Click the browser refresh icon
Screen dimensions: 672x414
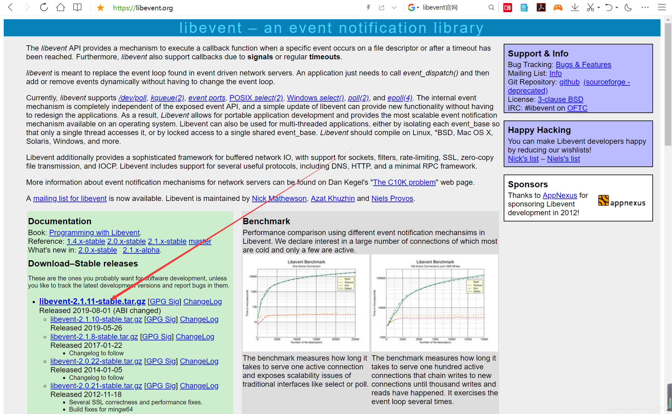click(44, 7)
